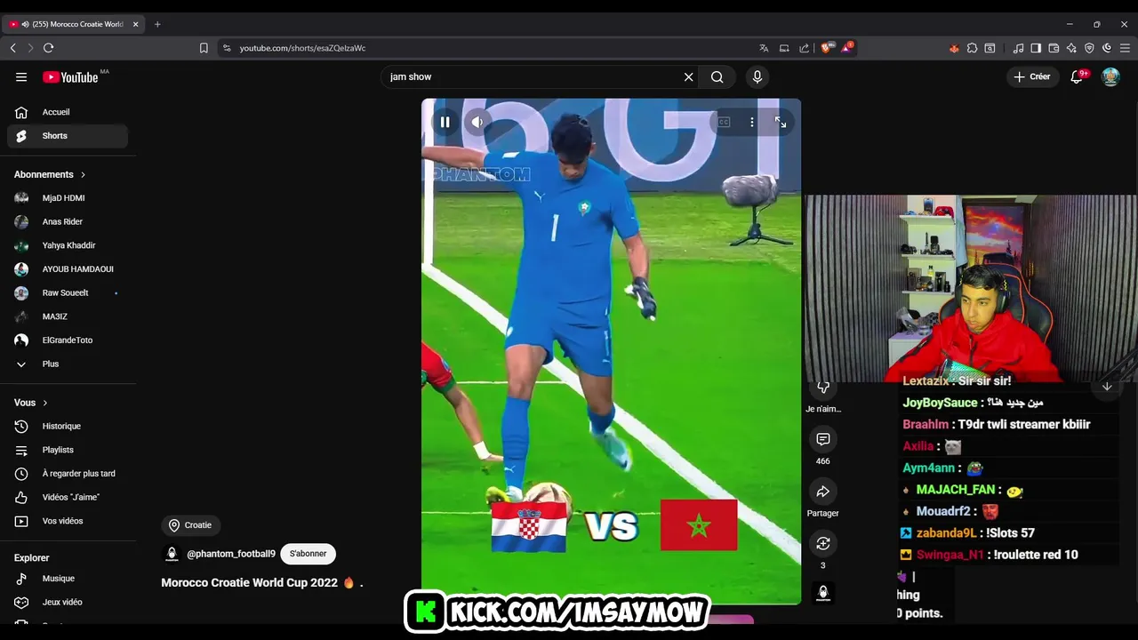The image size is (1138, 640).
Task: Open site settings icon in address bar
Action: (227, 48)
